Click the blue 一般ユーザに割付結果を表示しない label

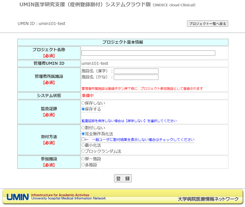143,140
